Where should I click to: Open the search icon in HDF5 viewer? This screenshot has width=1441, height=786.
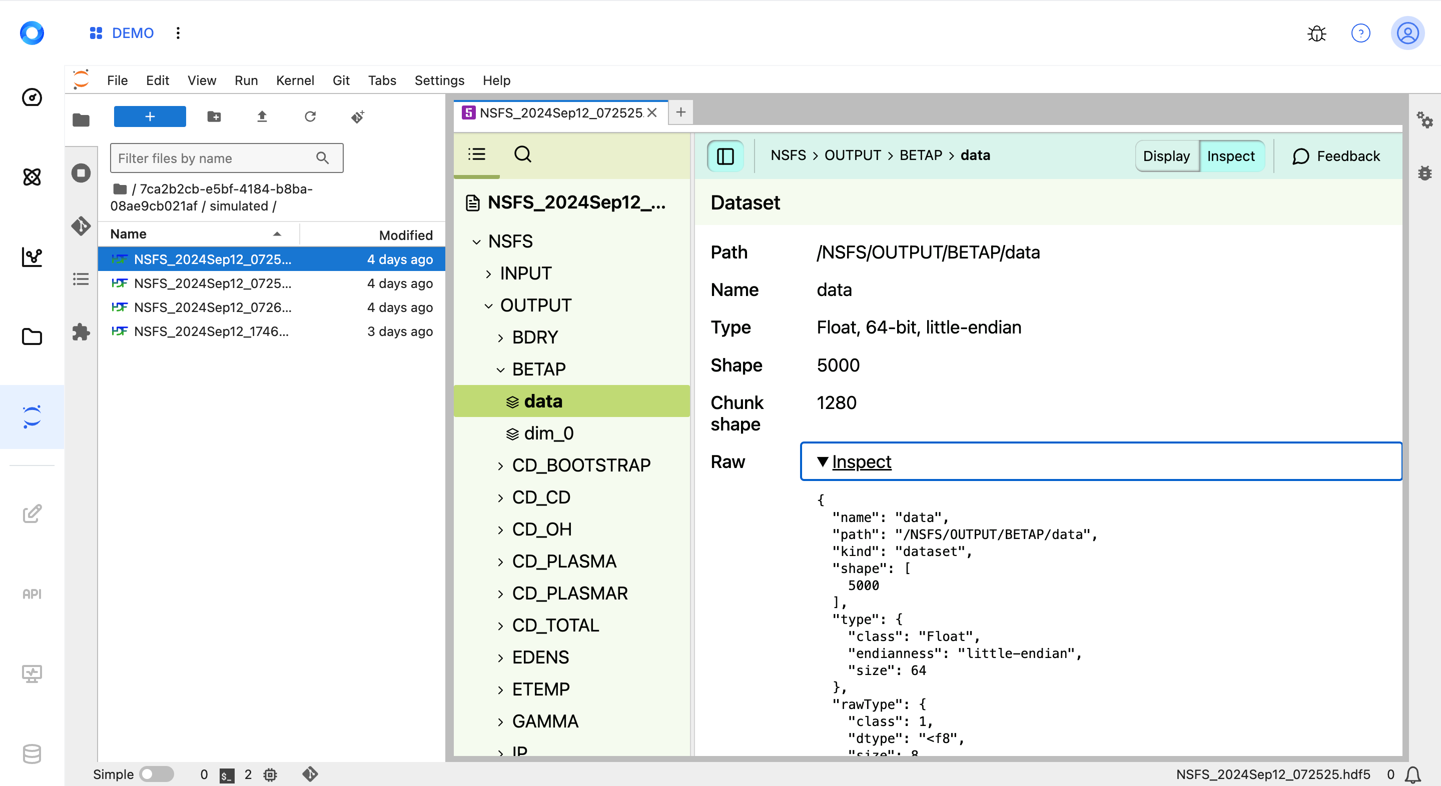(522, 154)
